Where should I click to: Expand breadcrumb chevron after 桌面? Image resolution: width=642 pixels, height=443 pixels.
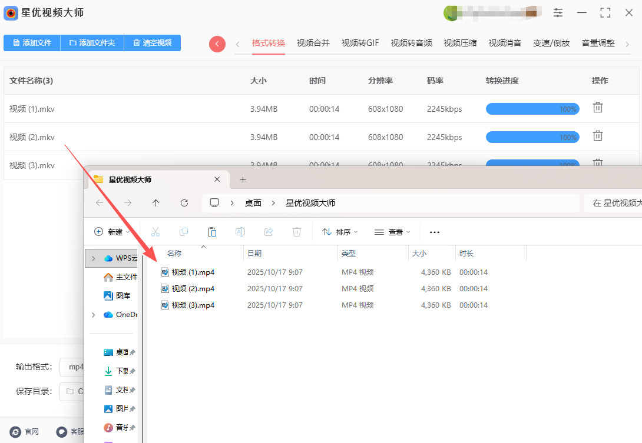(273, 203)
